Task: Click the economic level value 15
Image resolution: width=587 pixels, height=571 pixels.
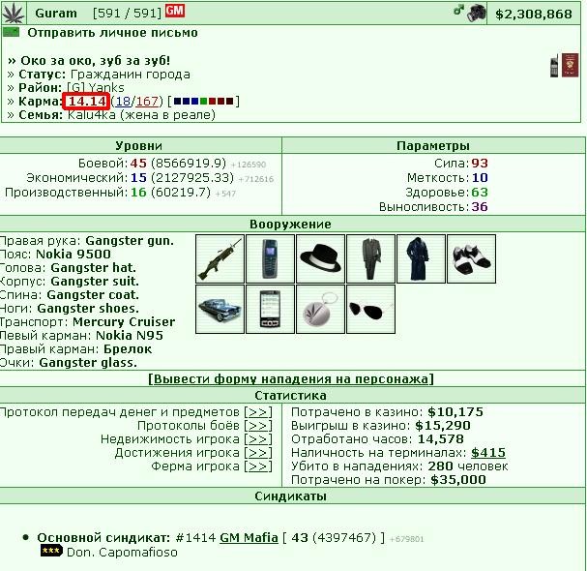Action: click(x=138, y=178)
